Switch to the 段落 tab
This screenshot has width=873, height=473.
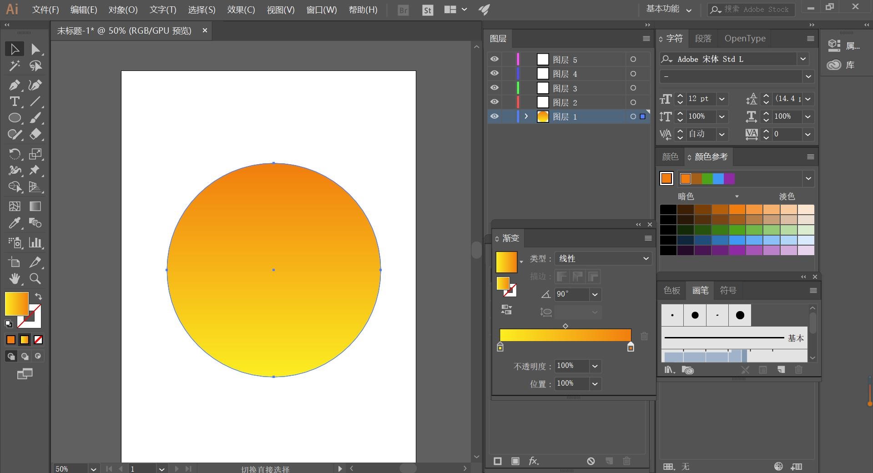pos(703,39)
